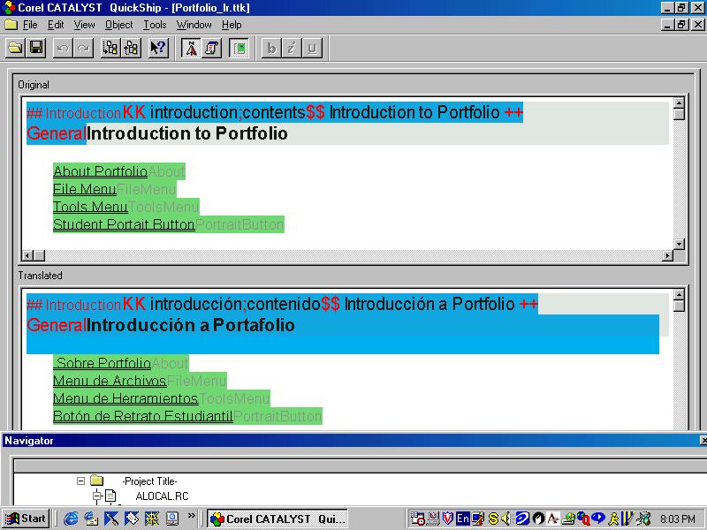Click the Undo arrow toolbar button
The image size is (707, 530).
pyautogui.click(x=63, y=48)
